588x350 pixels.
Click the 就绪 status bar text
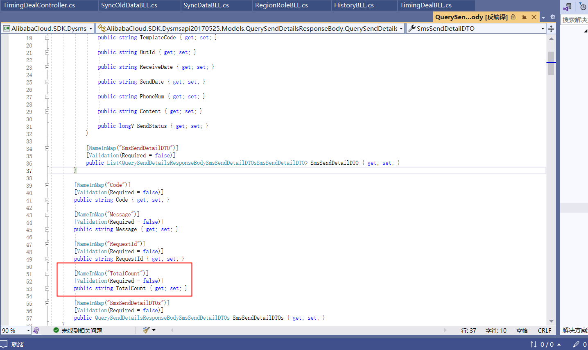coord(18,345)
